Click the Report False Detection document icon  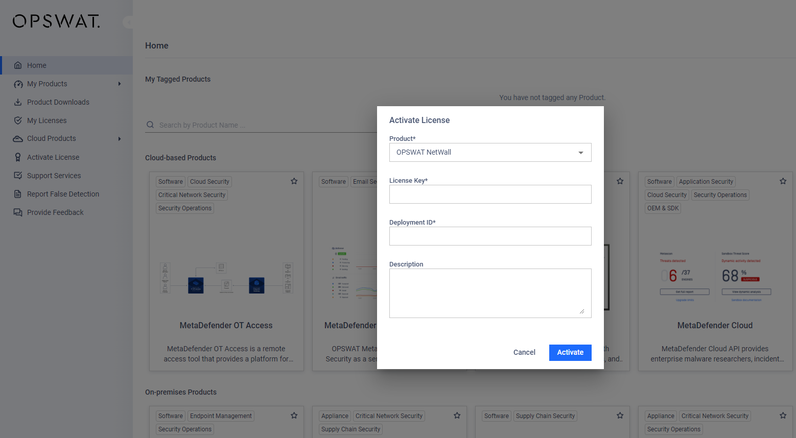[x=18, y=194]
